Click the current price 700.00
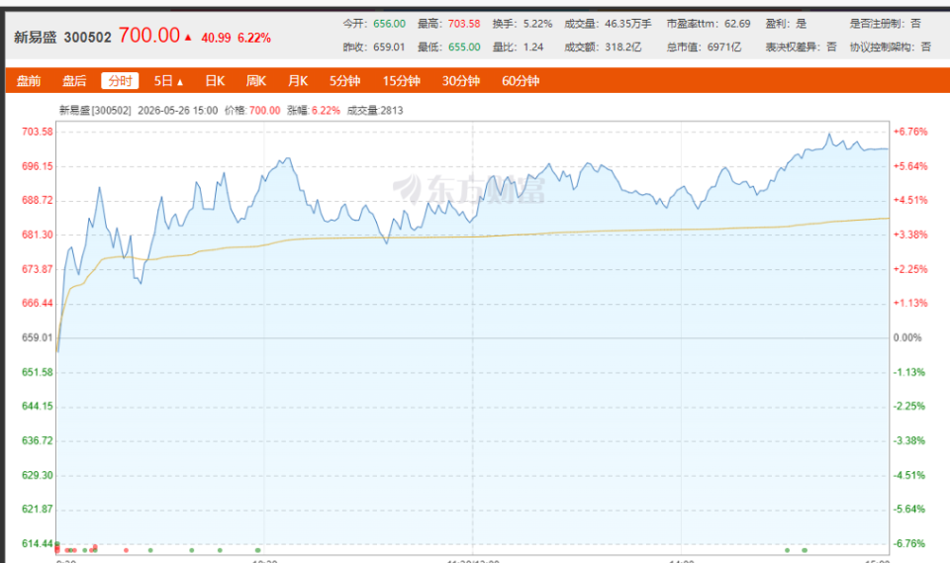 click(x=149, y=36)
